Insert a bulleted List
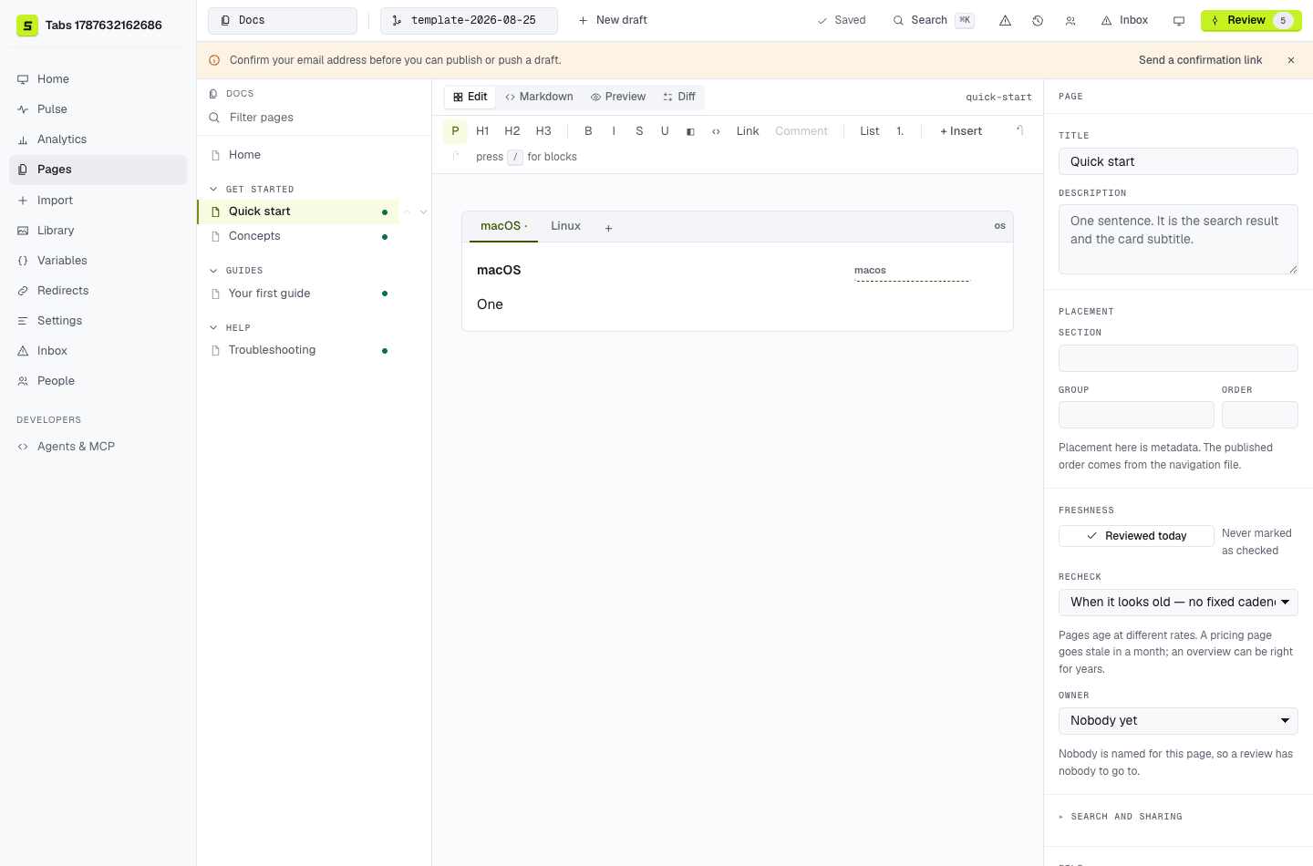Screen dimensions: 1313x866 pyautogui.click(x=870, y=131)
